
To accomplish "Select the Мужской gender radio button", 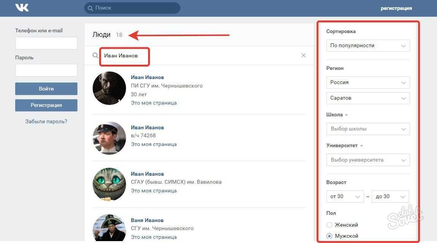I will (x=330, y=236).
